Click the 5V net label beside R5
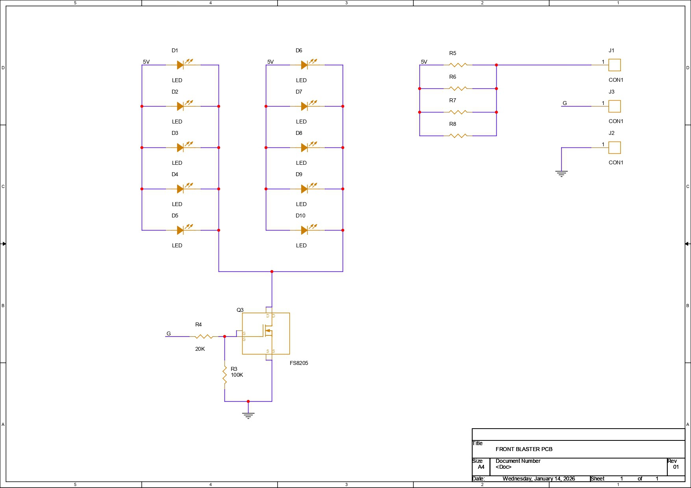The image size is (691, 488). point(424,62)
